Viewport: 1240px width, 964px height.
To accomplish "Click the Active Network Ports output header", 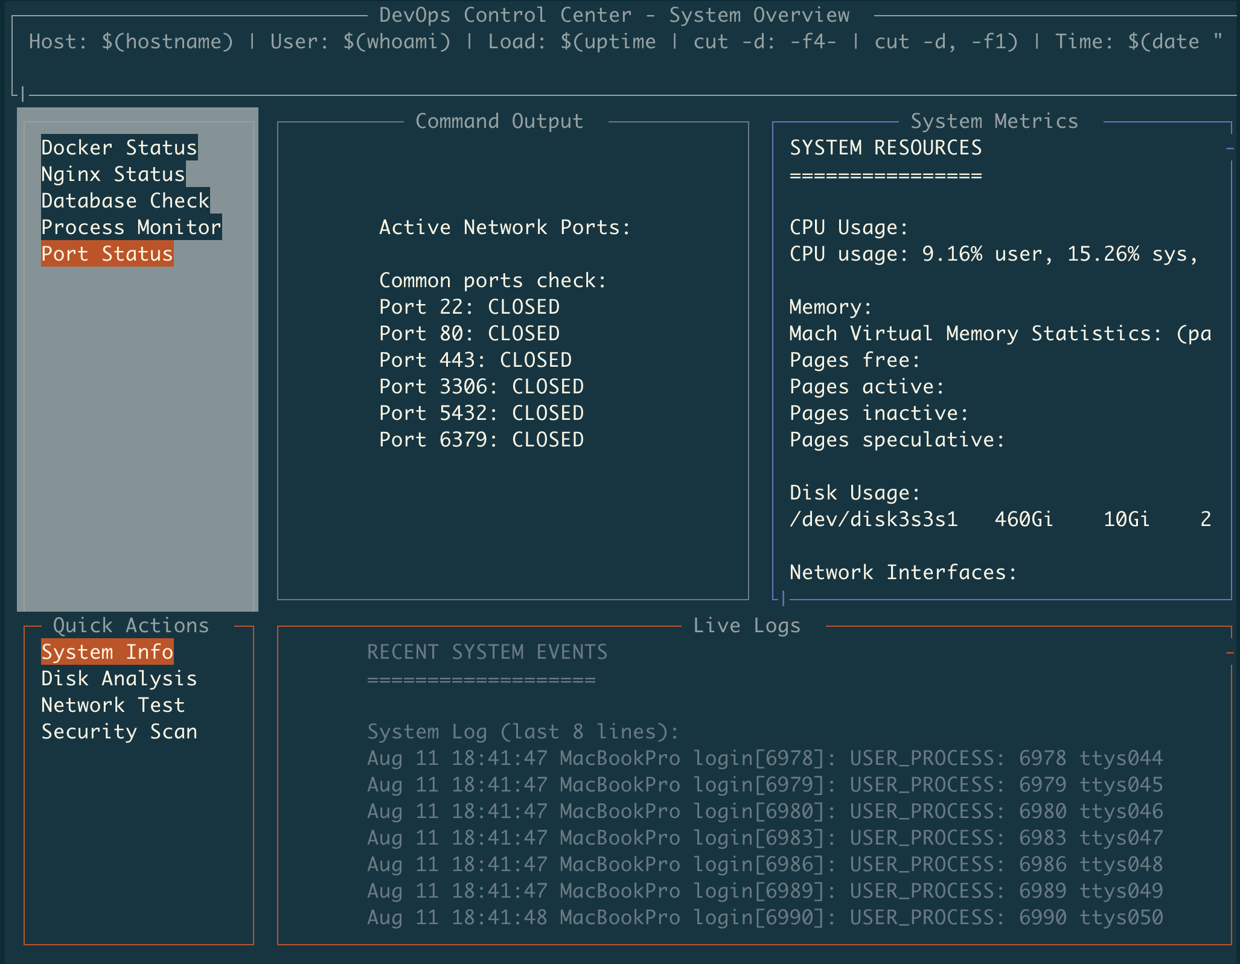I will click(x=504, y=227).
